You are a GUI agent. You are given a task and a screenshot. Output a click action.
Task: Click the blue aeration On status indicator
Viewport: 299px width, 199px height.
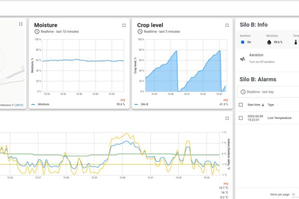242,43
